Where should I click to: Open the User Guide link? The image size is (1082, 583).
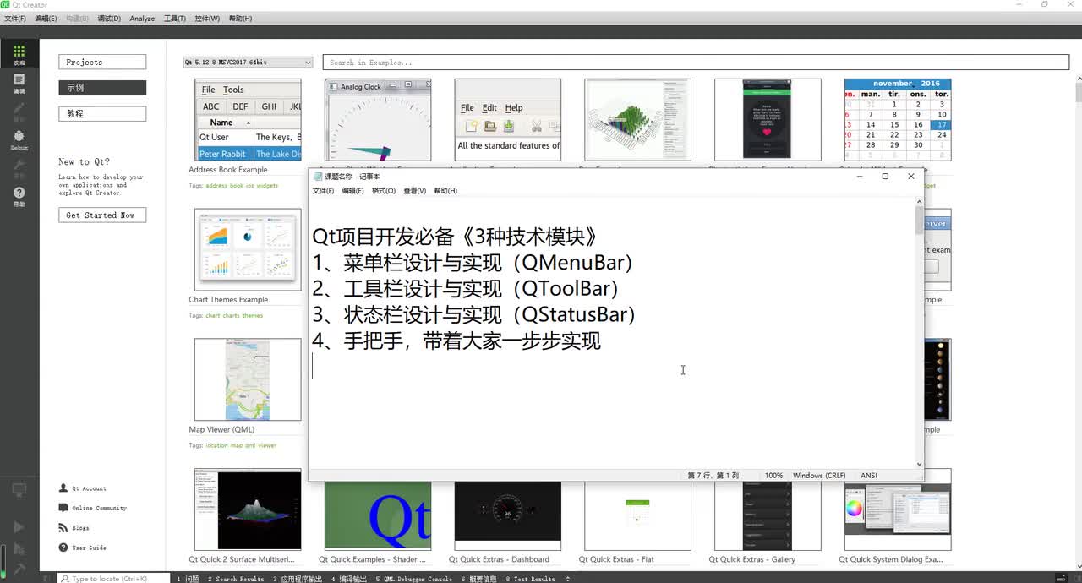click(x=89, y=548)
